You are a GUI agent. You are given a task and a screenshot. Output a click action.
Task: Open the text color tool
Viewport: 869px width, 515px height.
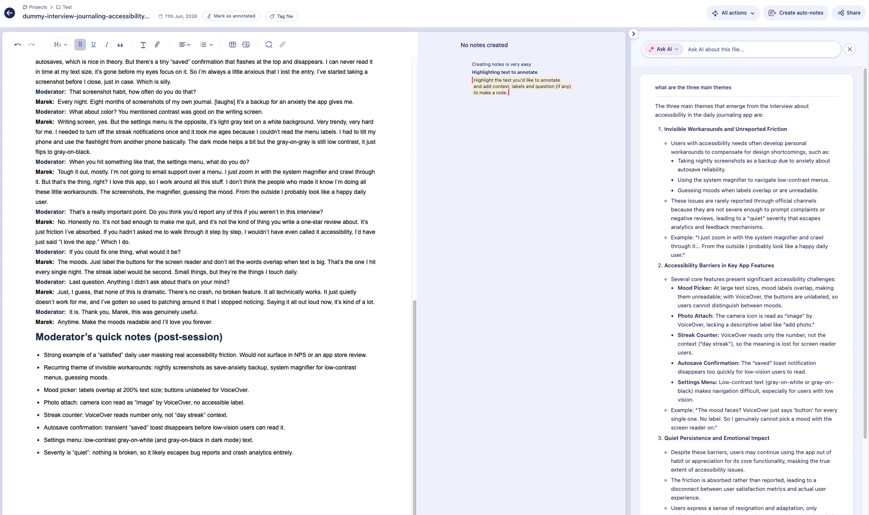click(143, 45)
